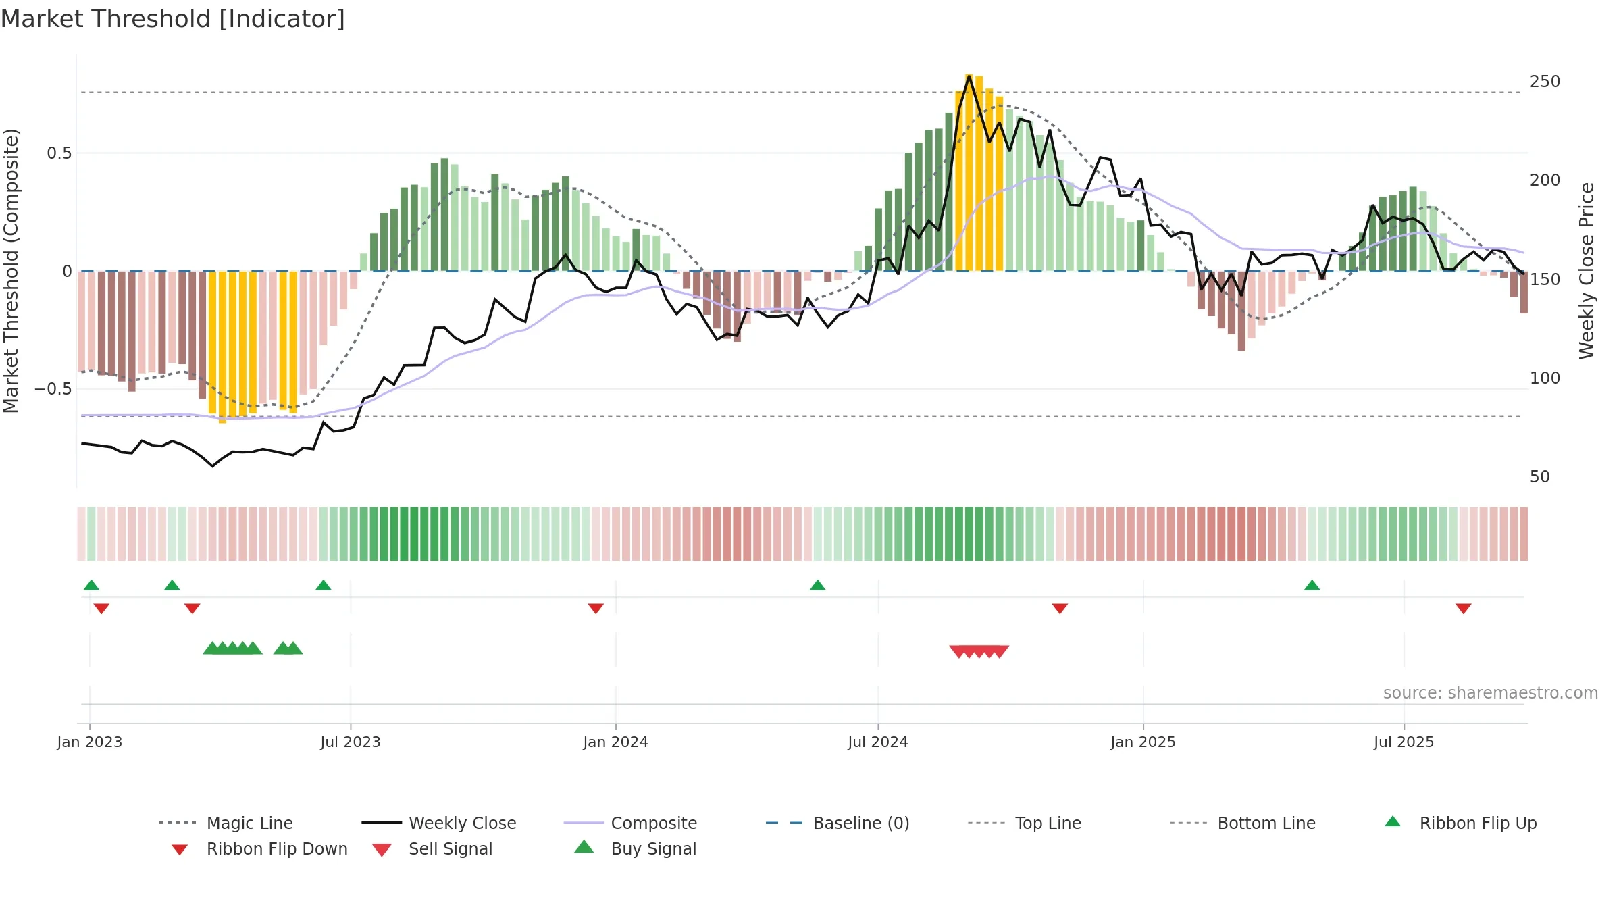Click the Sell Signal legend red triangle
The width and height of the screenshot is (1621, 912).
382,850
